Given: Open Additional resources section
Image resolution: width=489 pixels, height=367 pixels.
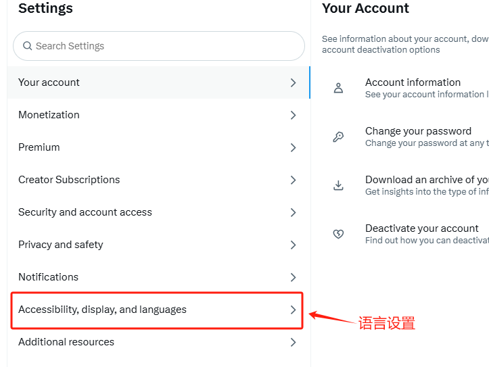Looking at the screenshot, I should 159,342.
